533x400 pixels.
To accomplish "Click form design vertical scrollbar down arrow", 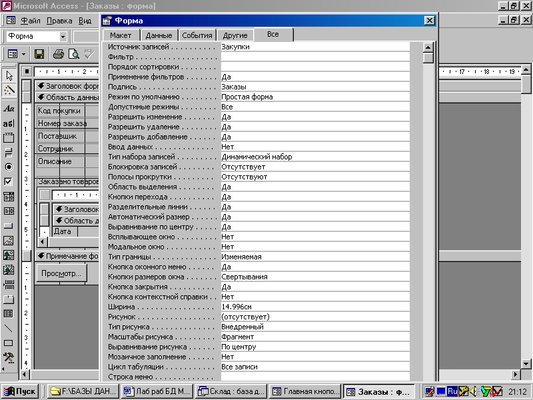I will pyautogui.click(x=526, y=363).
